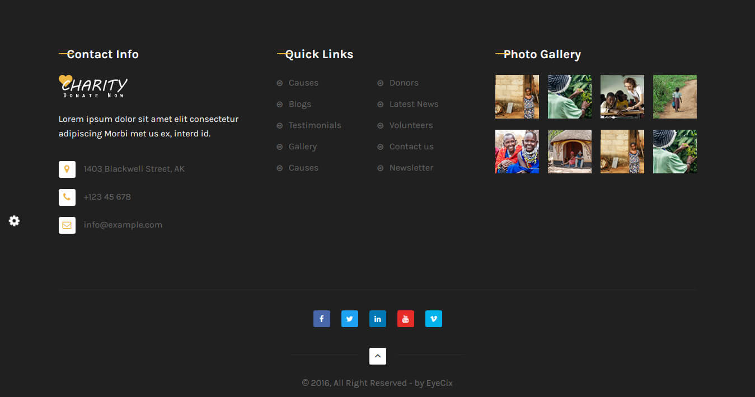
Task: Click the Charity Donate Now logo
Action: (x=93, y=87)
